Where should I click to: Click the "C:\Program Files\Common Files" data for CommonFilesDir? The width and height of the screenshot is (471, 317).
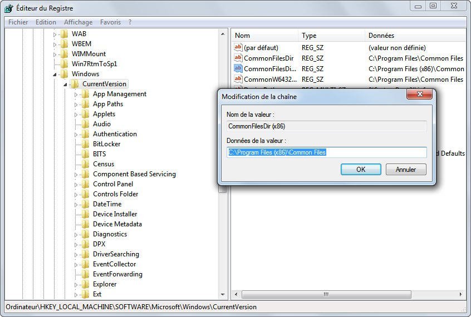[x=416, y=58]
